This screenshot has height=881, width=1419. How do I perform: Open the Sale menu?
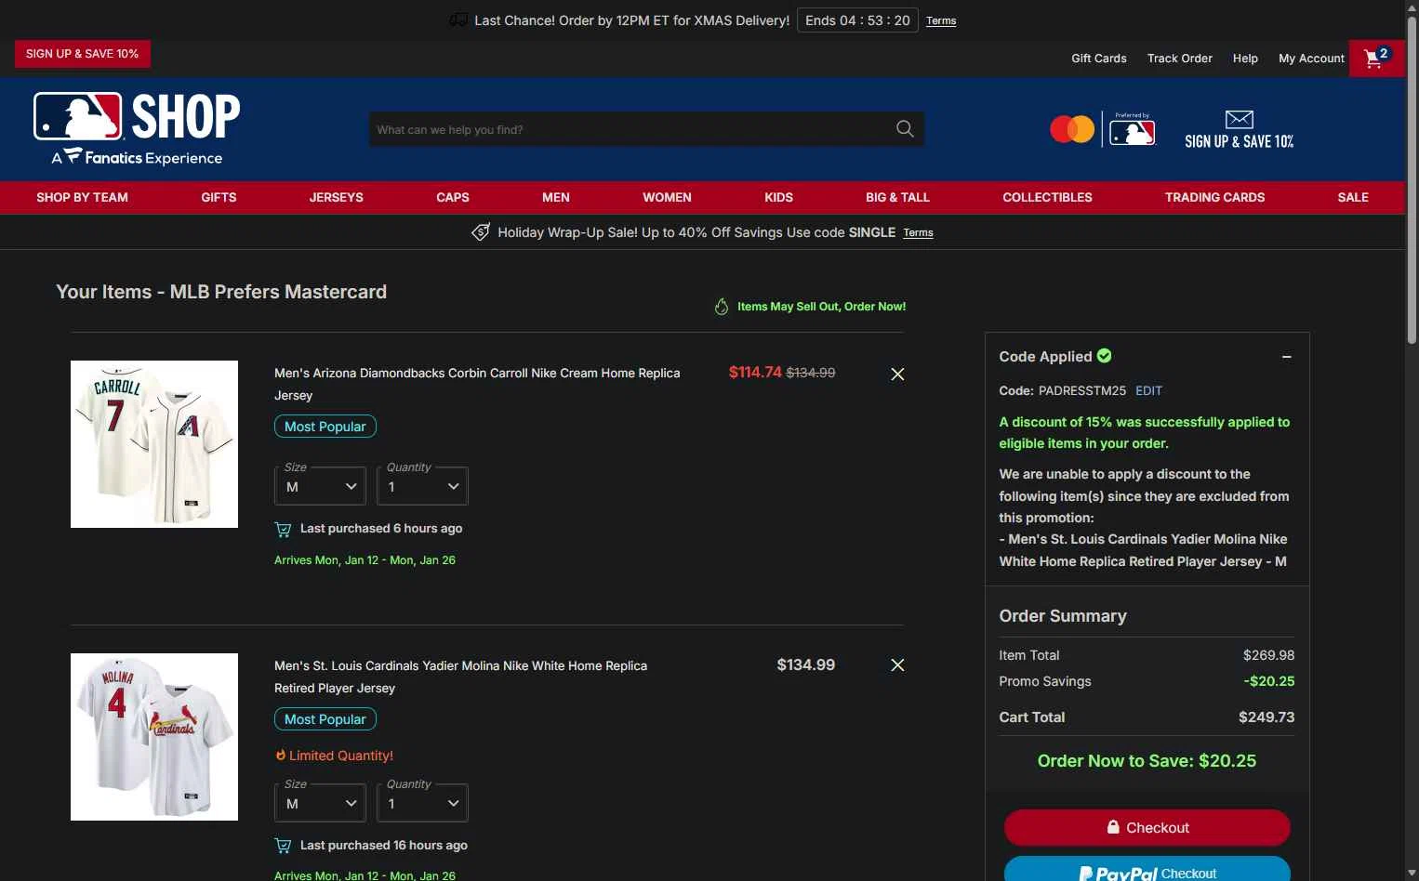tap(1353, 197)
